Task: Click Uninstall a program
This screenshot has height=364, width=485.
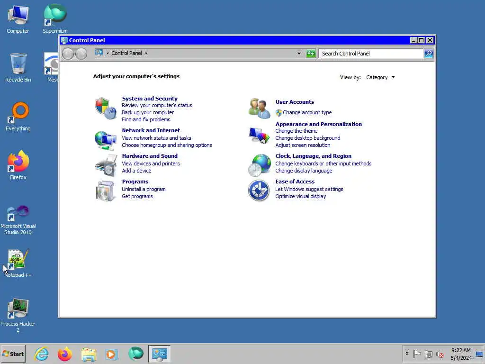Action: click(x=144, y=189)
